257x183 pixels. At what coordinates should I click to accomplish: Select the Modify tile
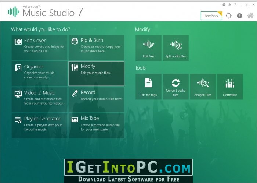(96, 74)
